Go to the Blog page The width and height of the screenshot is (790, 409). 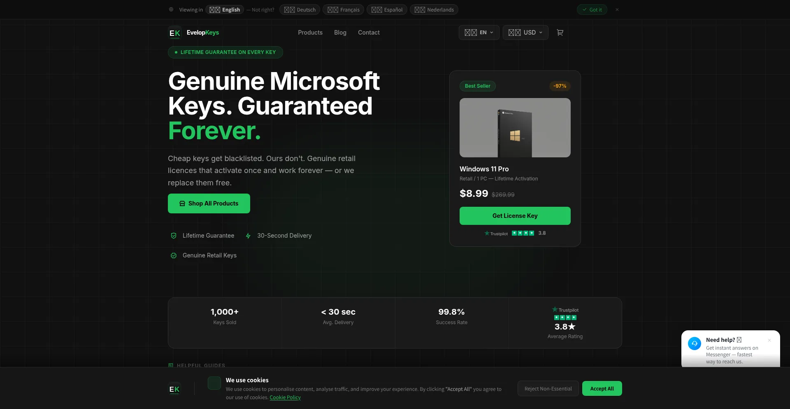[340, 33]
